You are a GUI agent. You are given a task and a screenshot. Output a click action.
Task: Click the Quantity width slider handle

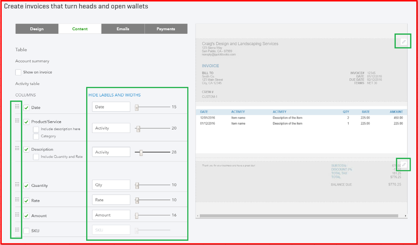[137, 186]
